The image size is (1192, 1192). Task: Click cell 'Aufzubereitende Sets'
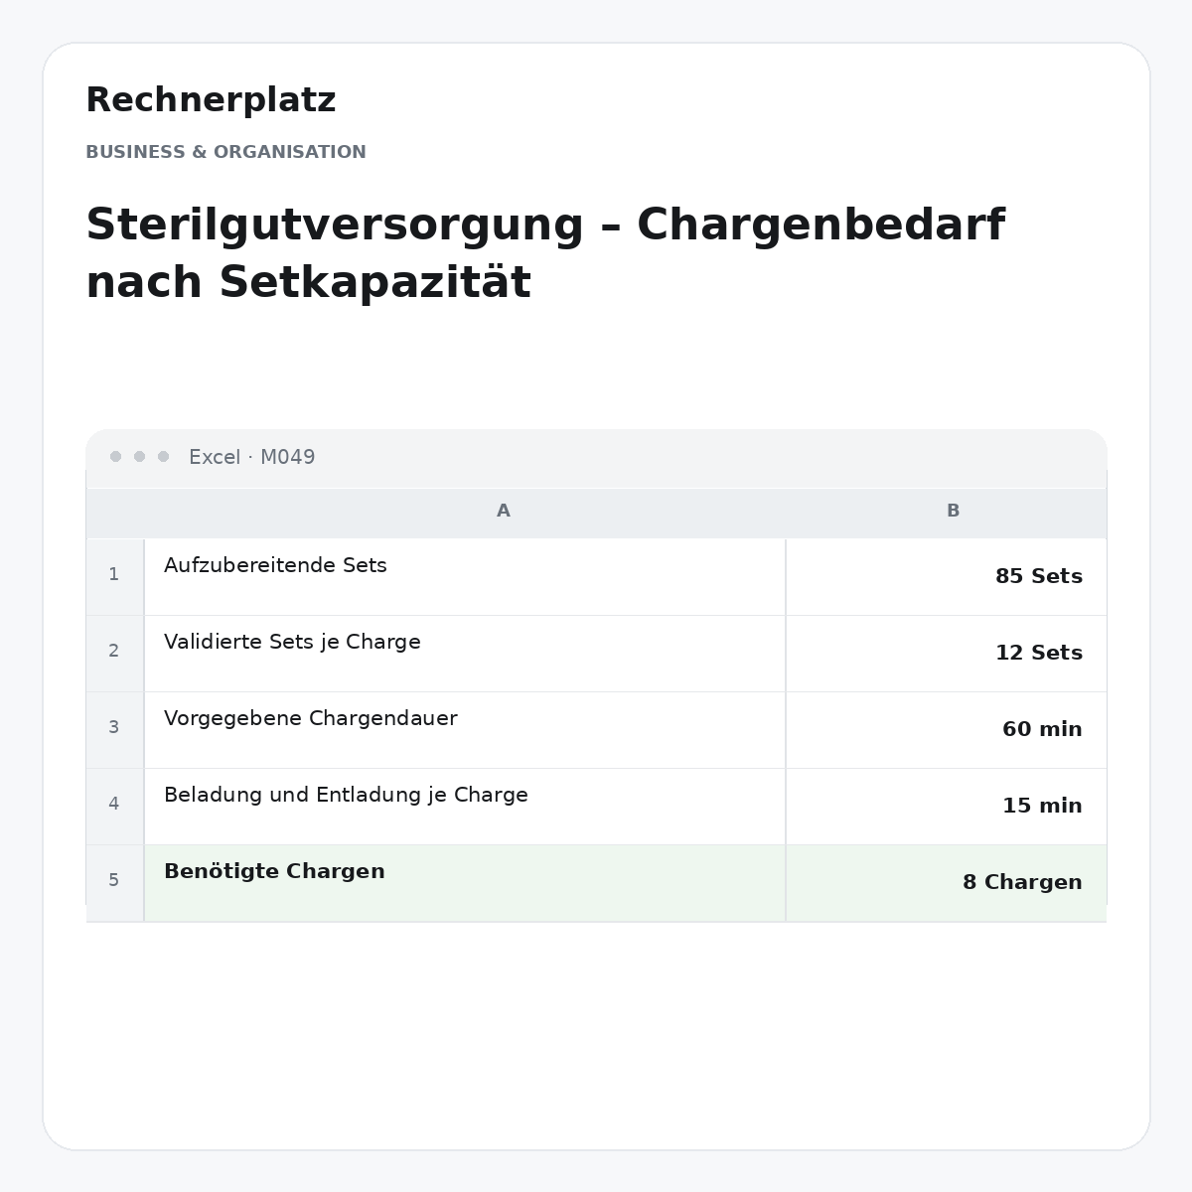[x=465, y=577]
